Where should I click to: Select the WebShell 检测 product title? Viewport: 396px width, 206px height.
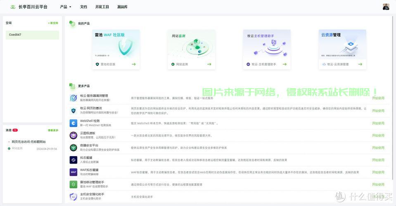(x=90, y=121)
